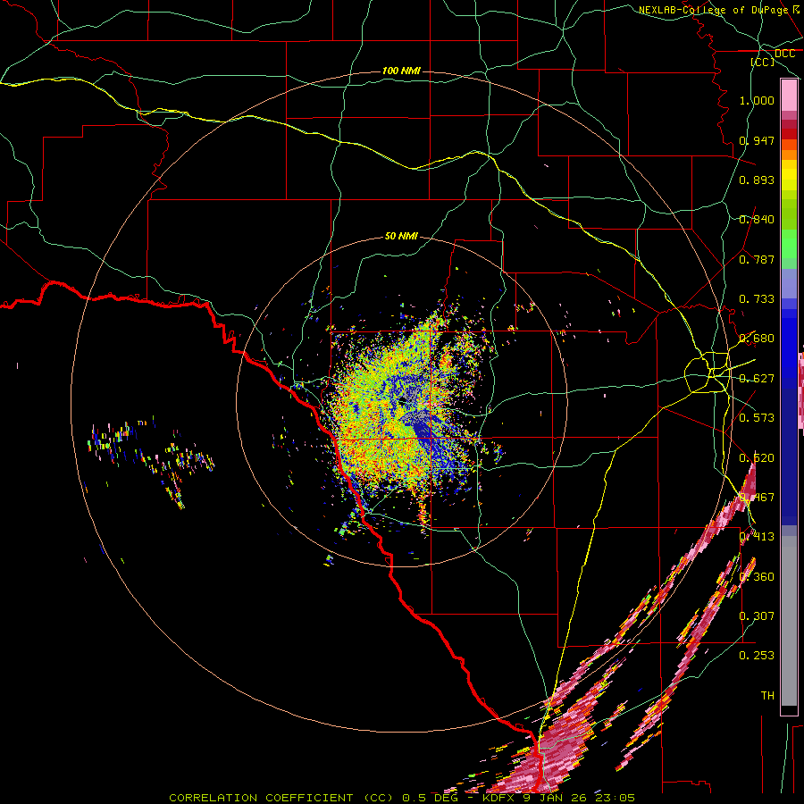
Task: Click the bright green segment of the color bar
Action: (789, 244)
